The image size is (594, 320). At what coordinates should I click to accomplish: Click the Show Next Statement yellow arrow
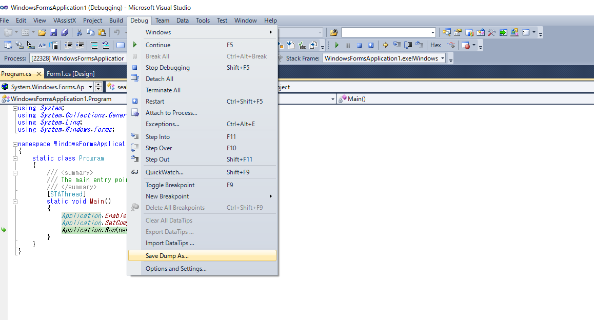click(x=385, y=46)
